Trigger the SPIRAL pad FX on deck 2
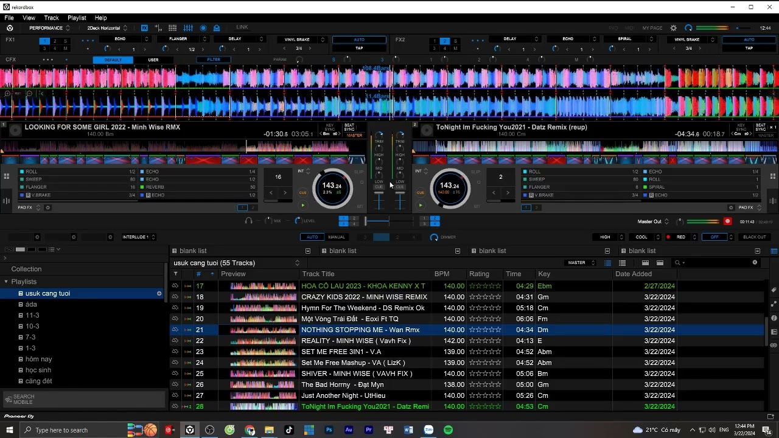The width and height of the screenshot is (779, 438). (x=702, y=187)
